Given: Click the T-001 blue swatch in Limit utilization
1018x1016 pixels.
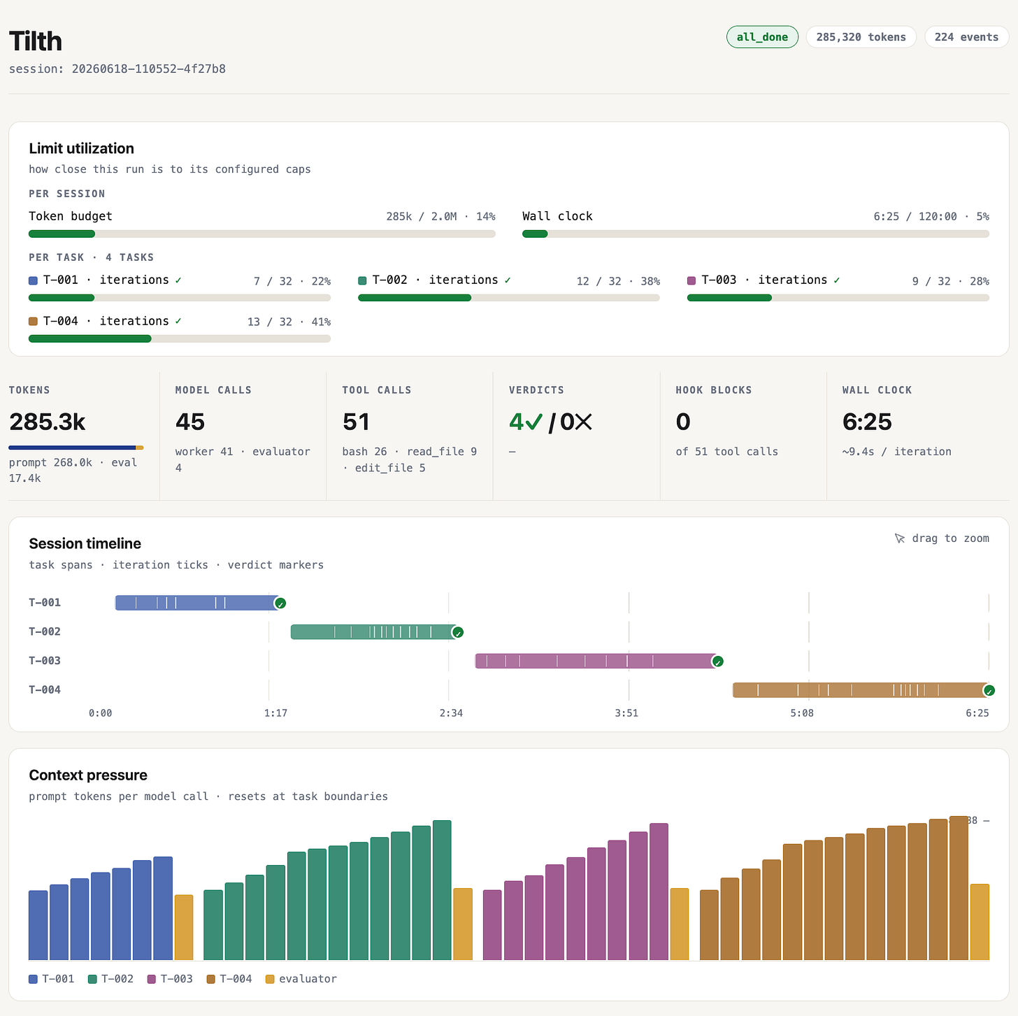Looking at the screenshot, I should pyautogui.click(x=33, y=280).
